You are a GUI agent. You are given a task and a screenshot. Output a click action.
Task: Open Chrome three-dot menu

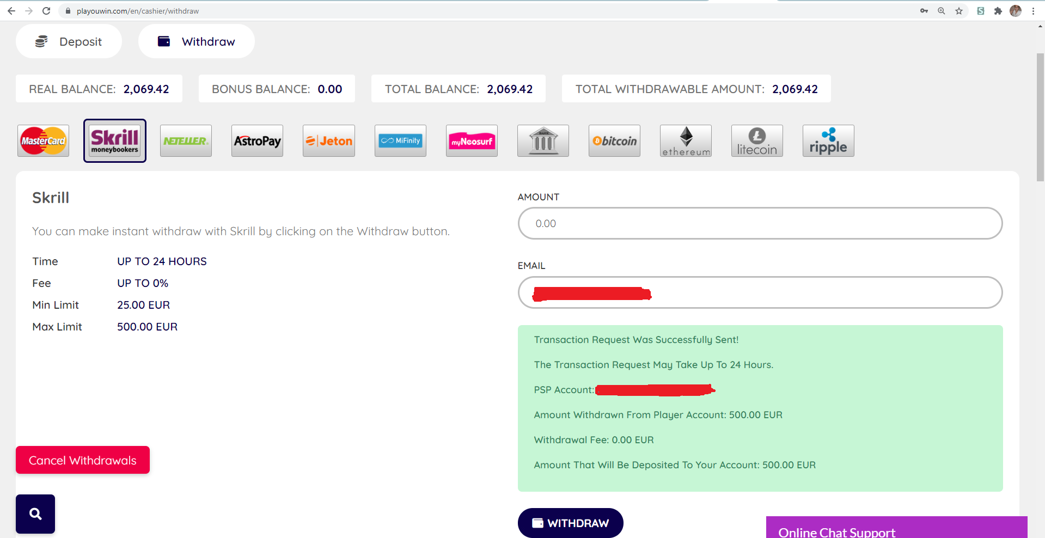[x=1033, y=11]
